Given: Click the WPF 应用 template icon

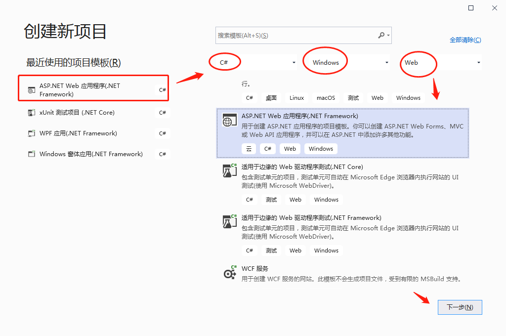Looking at the screenshot, I should [31, 133].
